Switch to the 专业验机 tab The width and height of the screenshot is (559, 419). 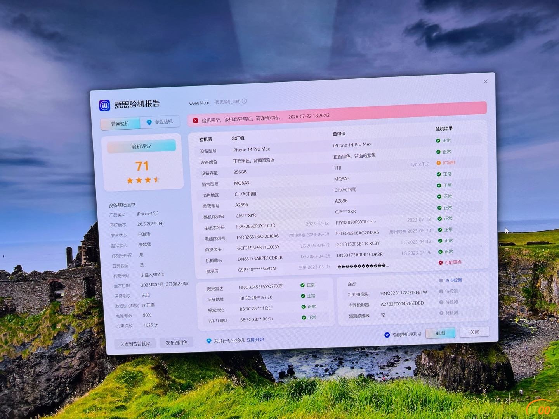[x=160, y=122]
